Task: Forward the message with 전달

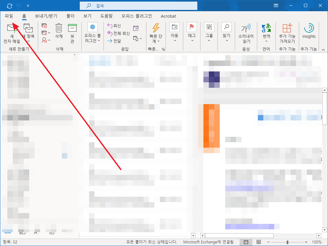Action: [114, 41]
